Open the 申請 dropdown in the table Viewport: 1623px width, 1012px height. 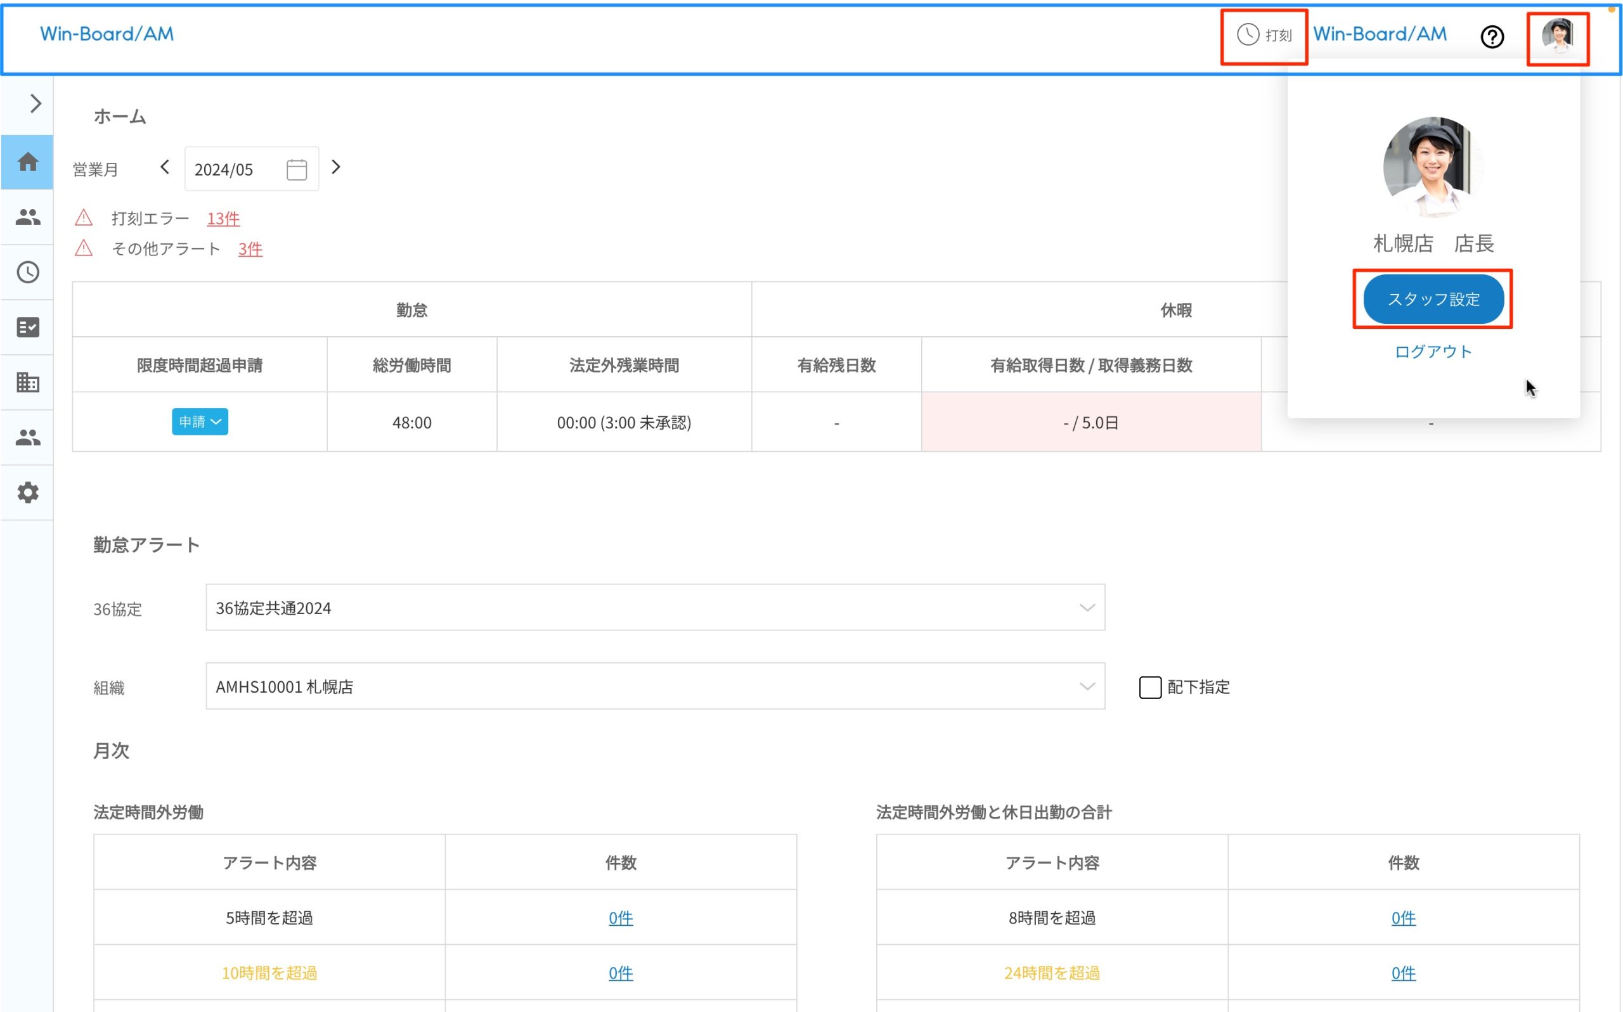pos(199,421)
